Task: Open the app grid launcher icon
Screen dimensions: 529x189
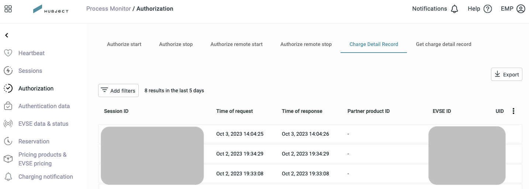Action: click(x=8, y=9)
